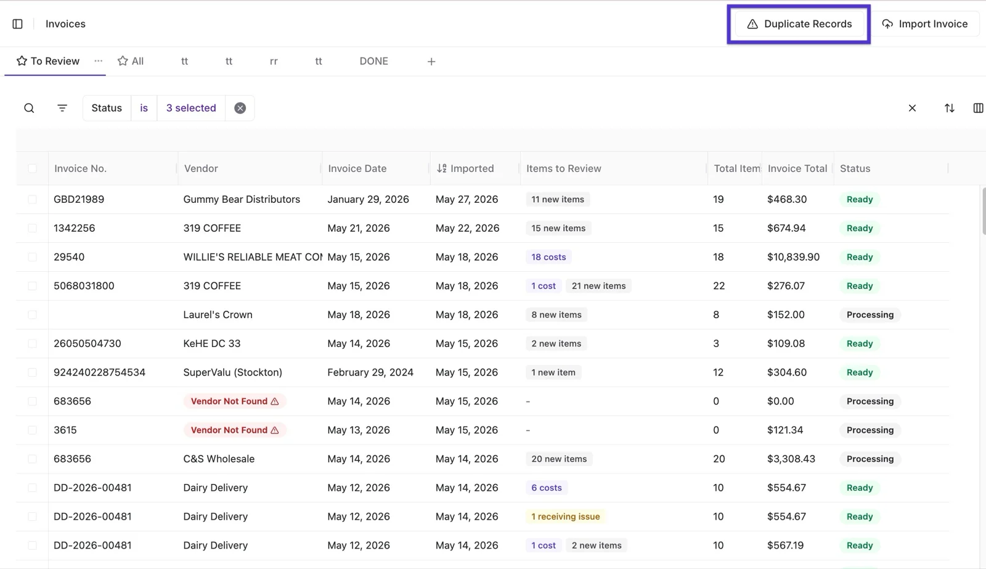
Task: Click 'WILLIE'S RELIABLE MEAT' vendor cell
Action: (x=253, y=257)
